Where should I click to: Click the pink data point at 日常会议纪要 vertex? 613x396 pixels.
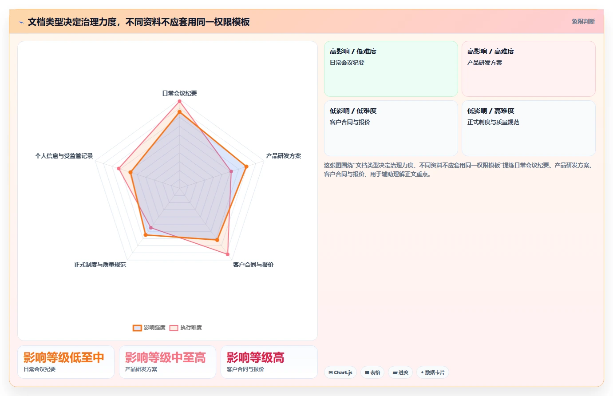pyautogui.click(x=180, y=101)
